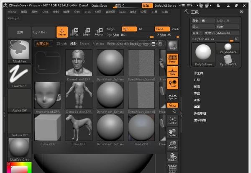Viewport: 251px width, 173px height.
Task: Click the 导出 export button
Action: [228, 27]
